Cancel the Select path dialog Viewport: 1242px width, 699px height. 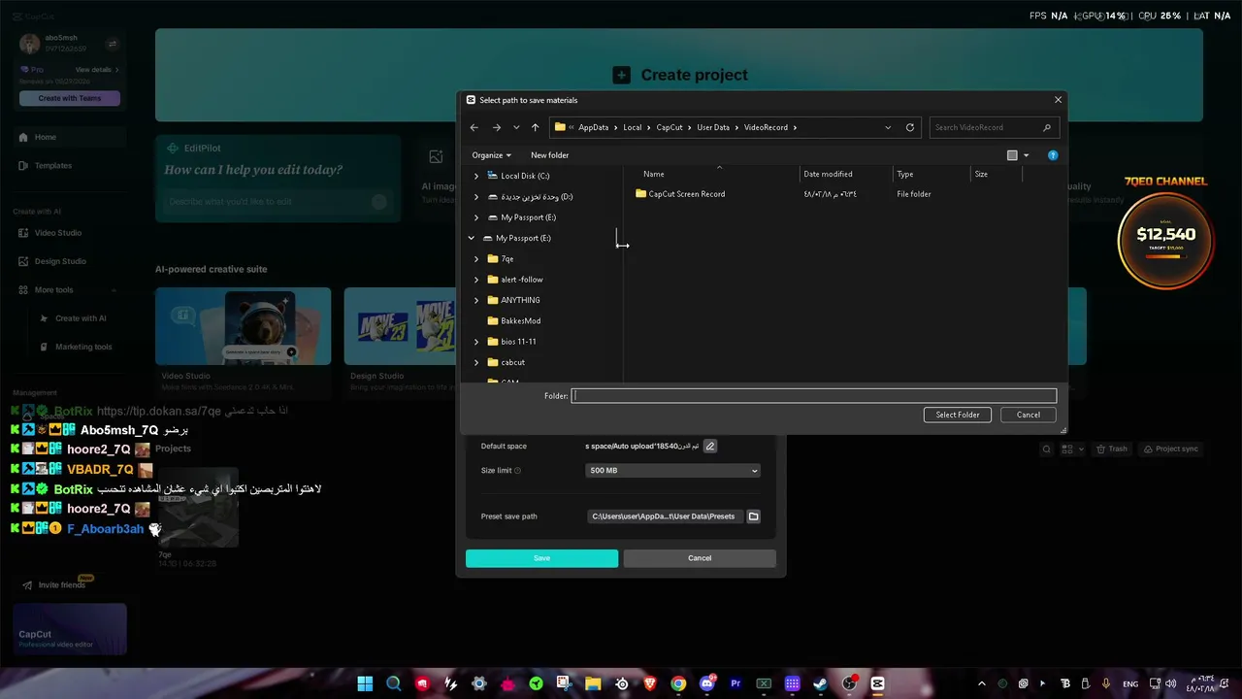pos(1029,415)
